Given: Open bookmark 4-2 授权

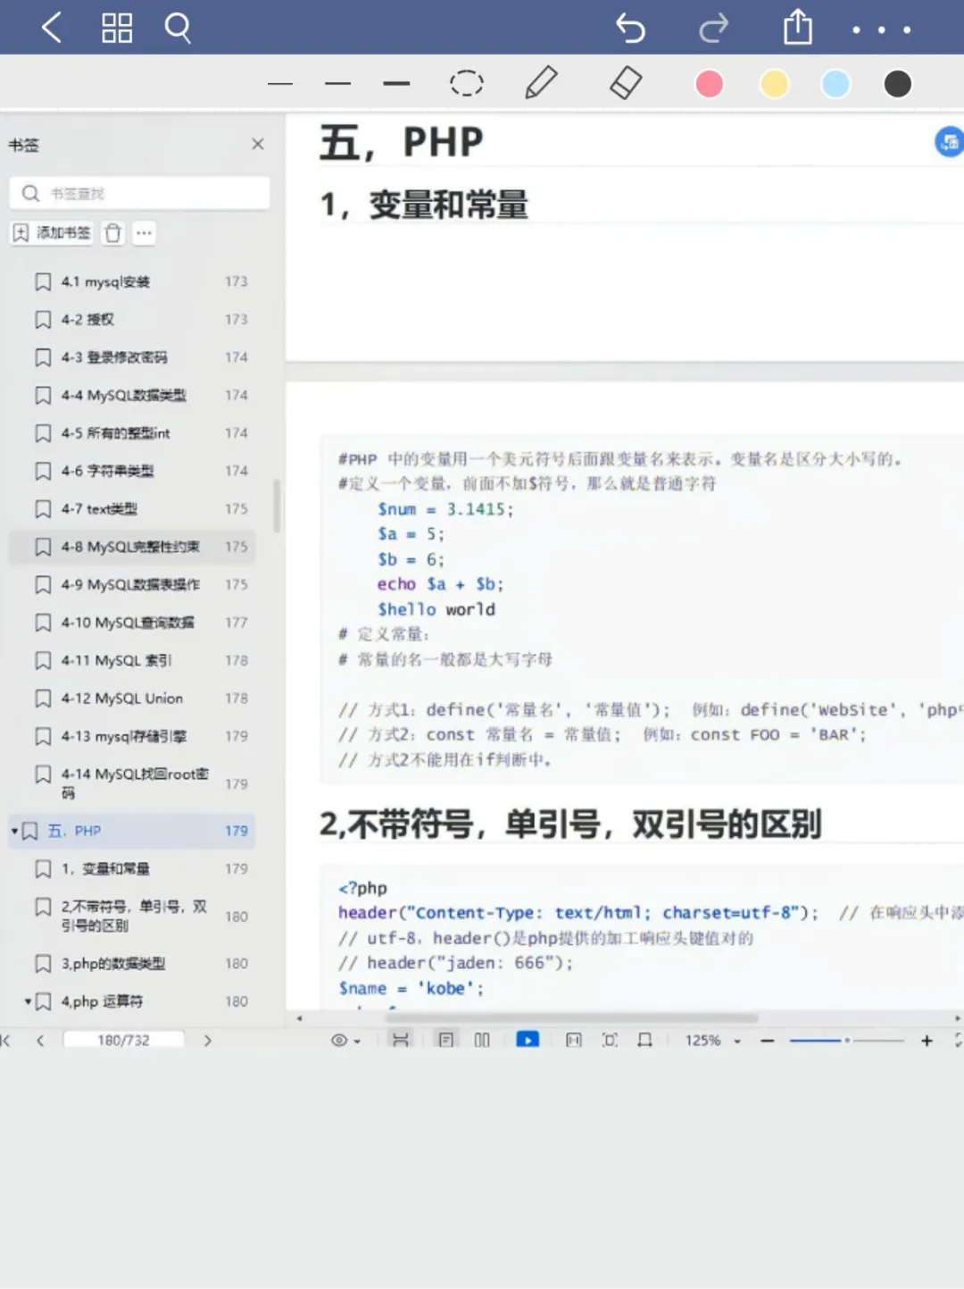Looking at the screenshot, I should (x=132, y=319).
